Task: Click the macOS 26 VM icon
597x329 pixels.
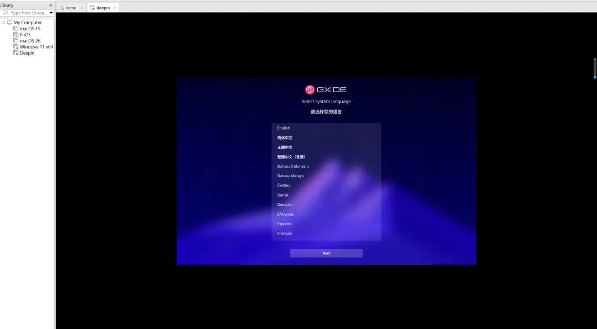Action: 16,41
